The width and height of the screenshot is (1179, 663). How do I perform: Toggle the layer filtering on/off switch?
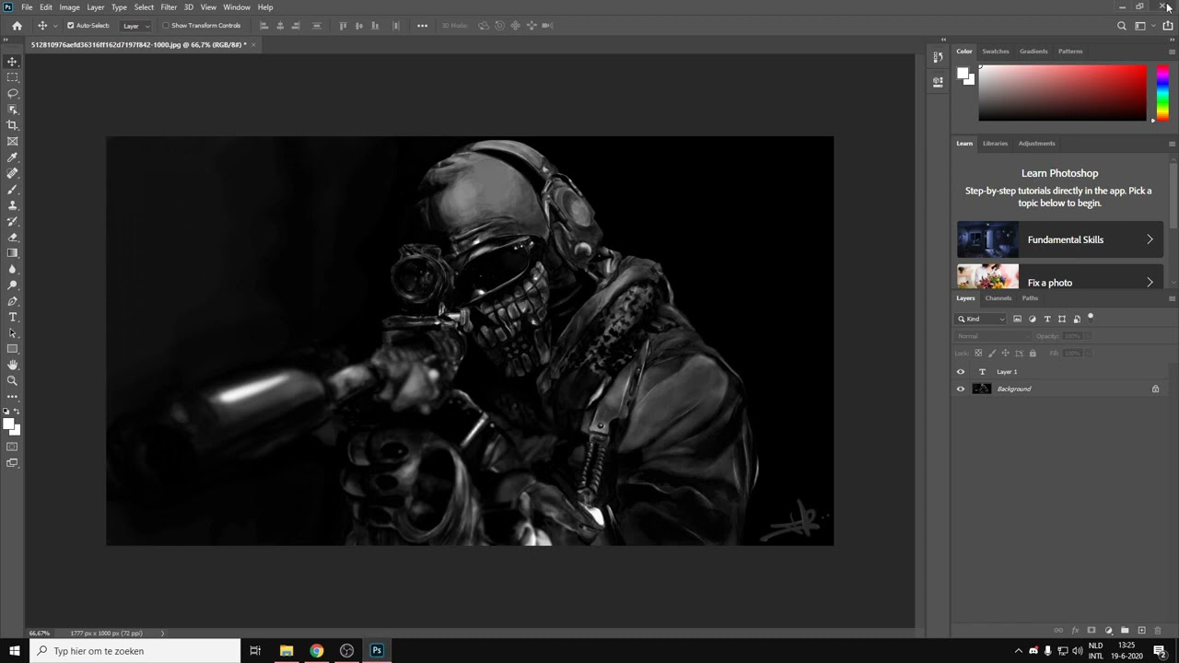point(1091,318)
